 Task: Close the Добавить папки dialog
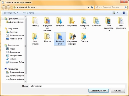point(124,2)
